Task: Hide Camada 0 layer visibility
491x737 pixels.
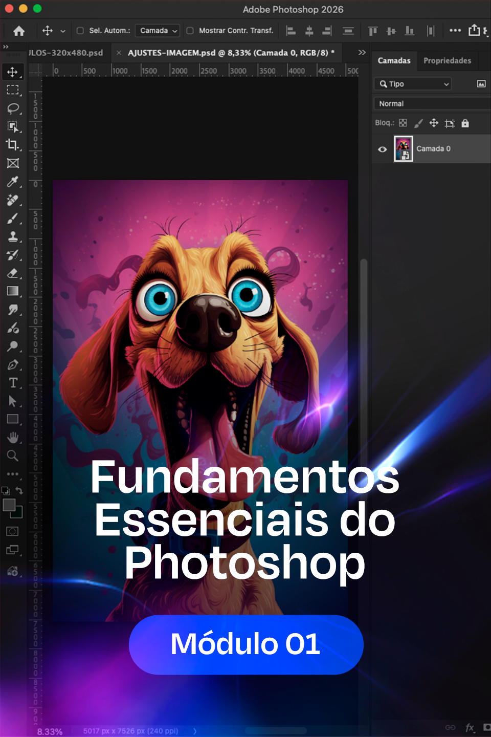Action: 382,149
